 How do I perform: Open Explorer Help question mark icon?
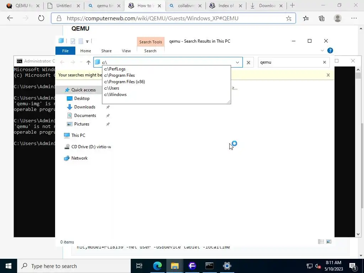tap(330, 50)
